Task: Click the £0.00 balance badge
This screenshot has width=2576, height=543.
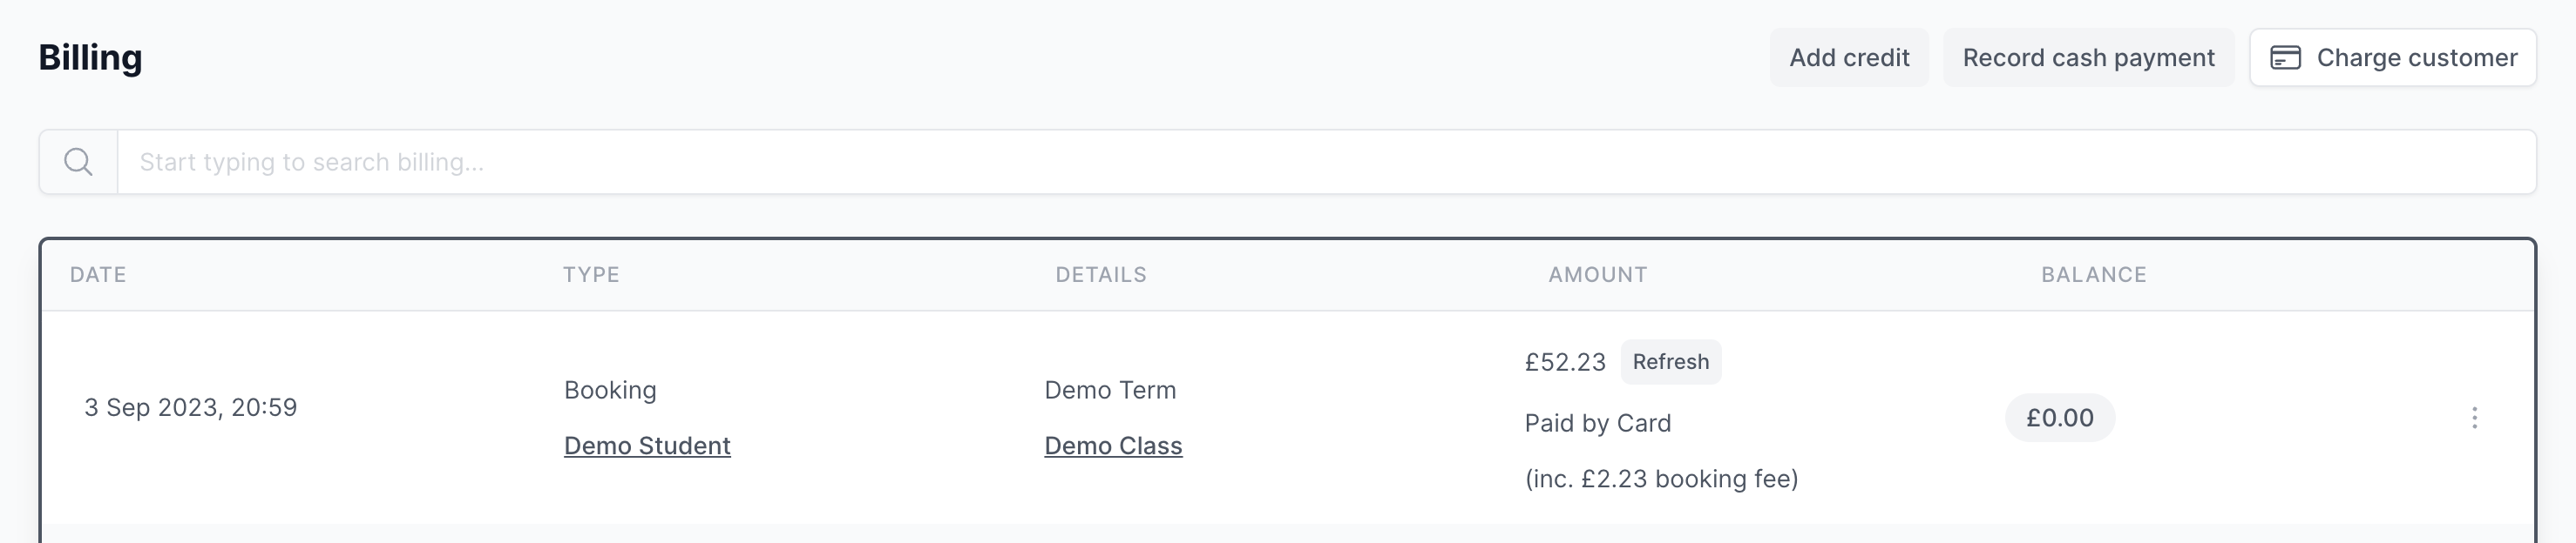Action: pyautogui.click(x=2059, y=419)
